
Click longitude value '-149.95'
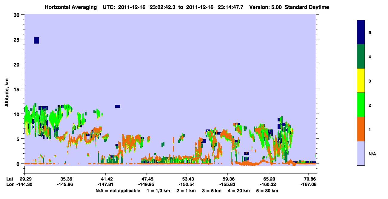tap(146, 185)
